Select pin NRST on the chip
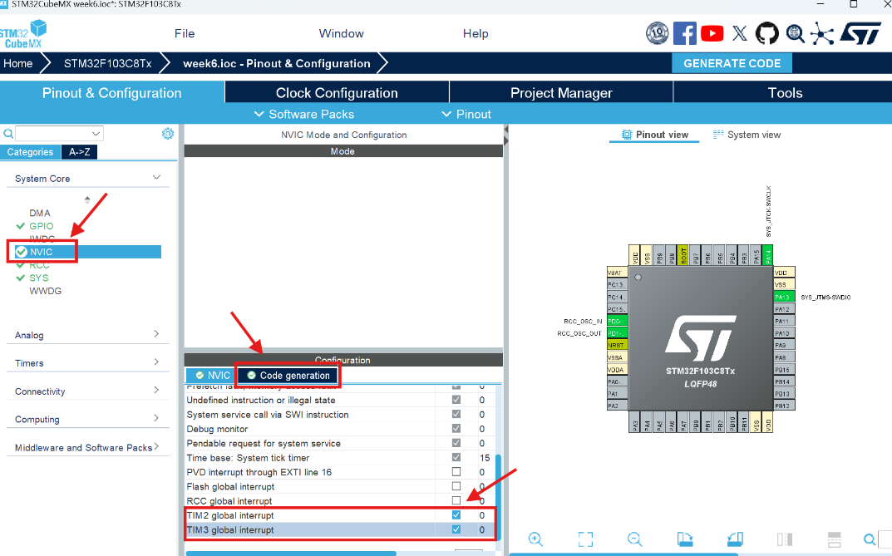This screenshot has width=892, height=556. pos(617,345)
